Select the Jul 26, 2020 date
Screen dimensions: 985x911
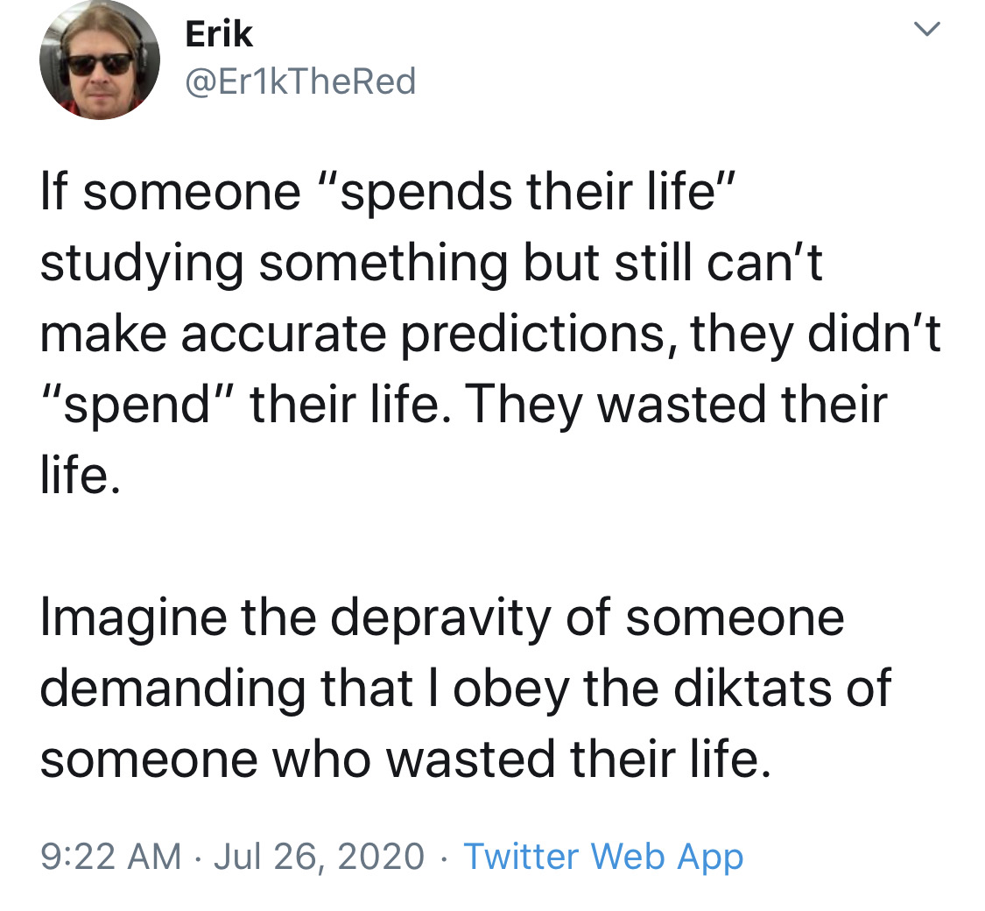pos(319,857)
